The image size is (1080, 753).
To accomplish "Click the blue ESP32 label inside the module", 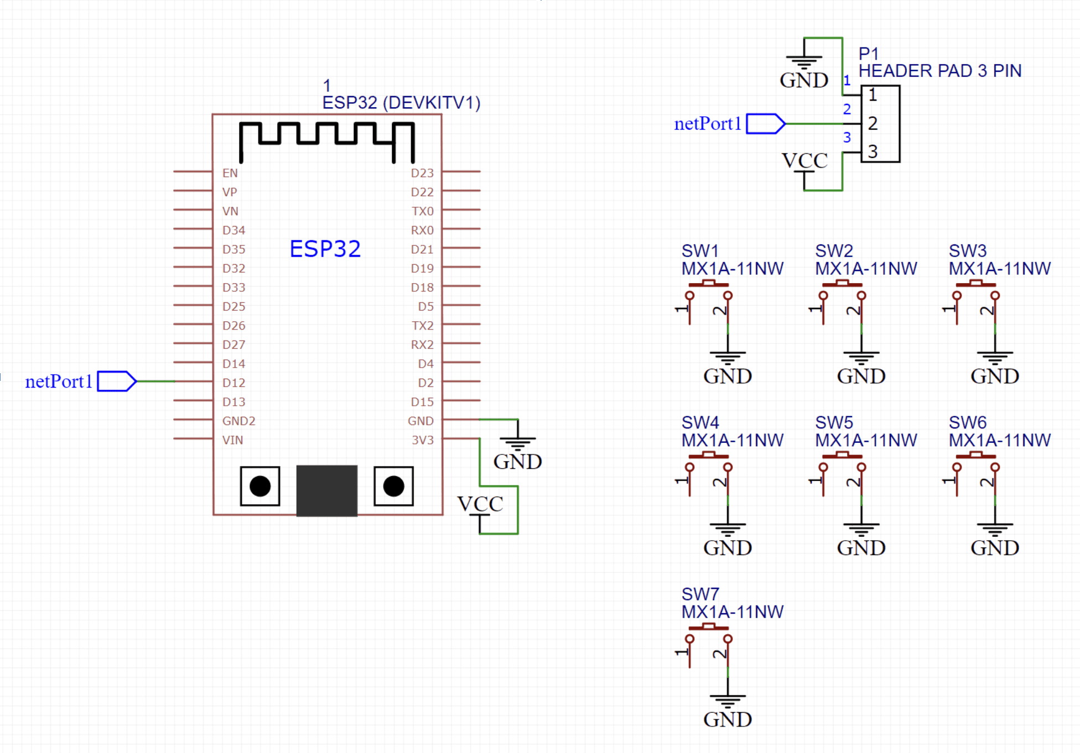I will tap(325, 249).
